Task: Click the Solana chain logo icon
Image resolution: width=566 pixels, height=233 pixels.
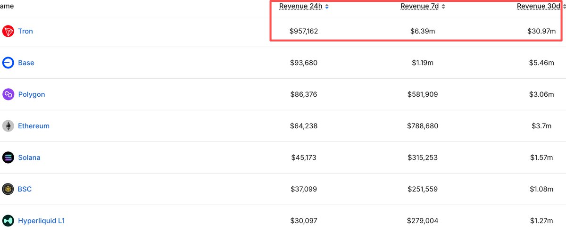Action: 8,158
